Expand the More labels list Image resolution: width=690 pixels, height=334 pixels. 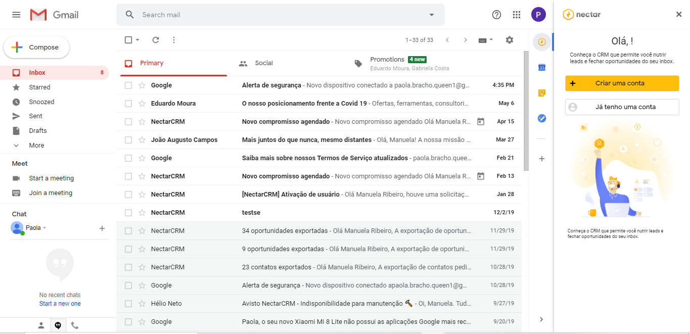coord(36,146)
